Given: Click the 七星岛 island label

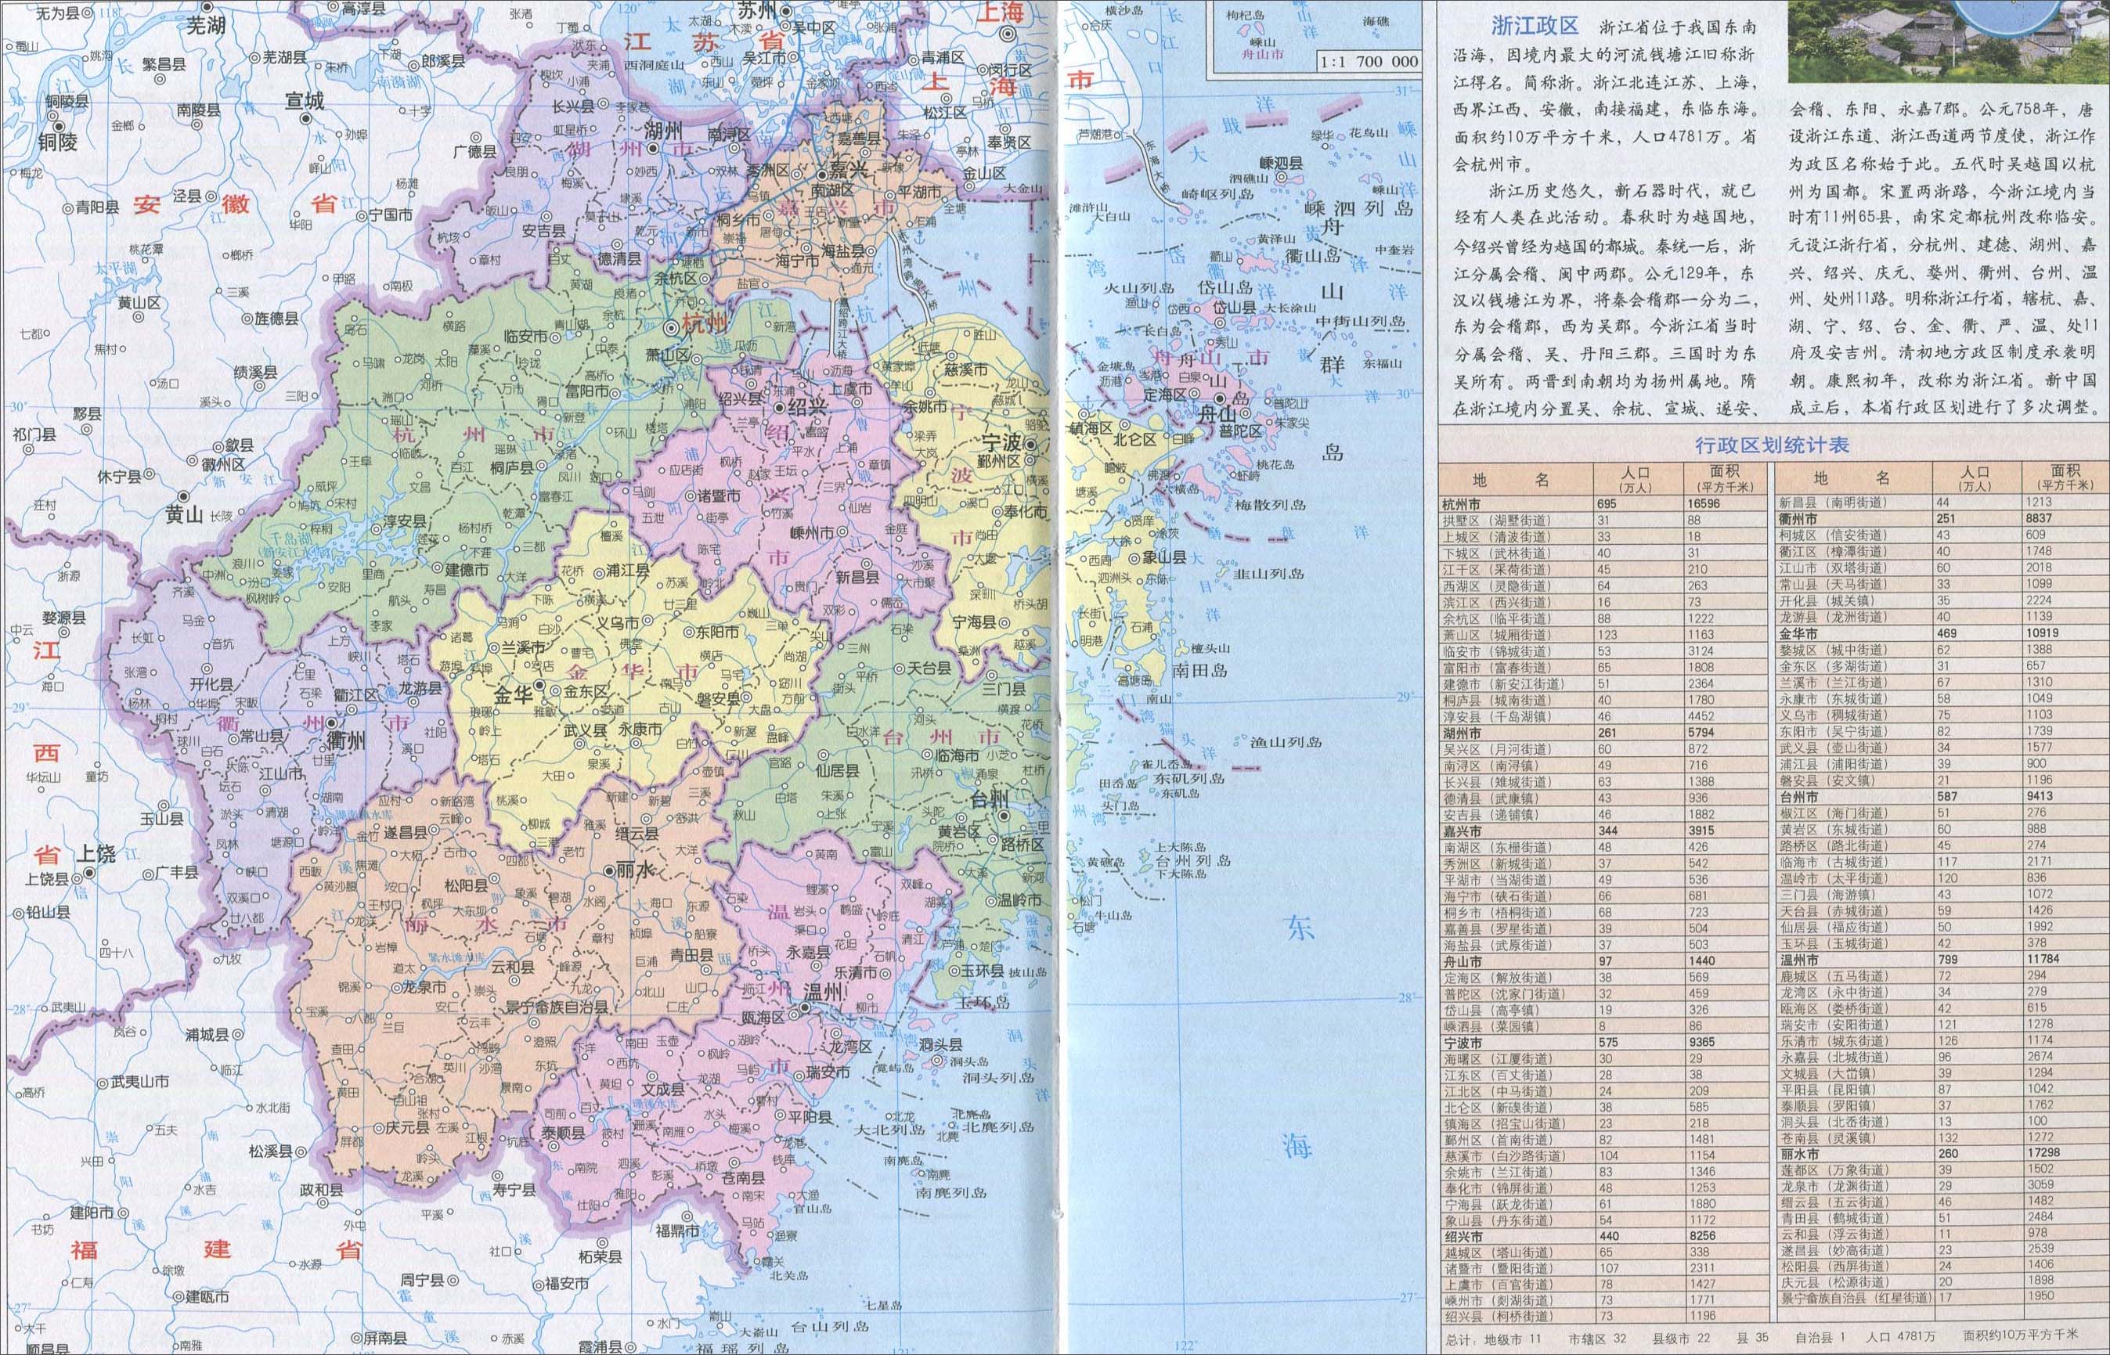Looking at the screenshot, I should point(882,1306).
